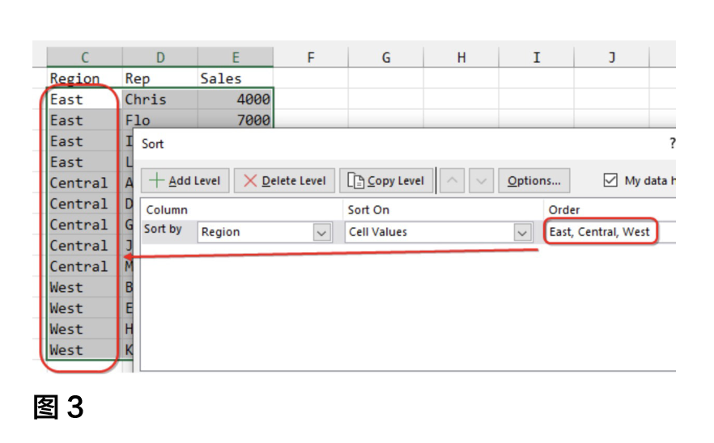Select the column G header

coord(386,57)
